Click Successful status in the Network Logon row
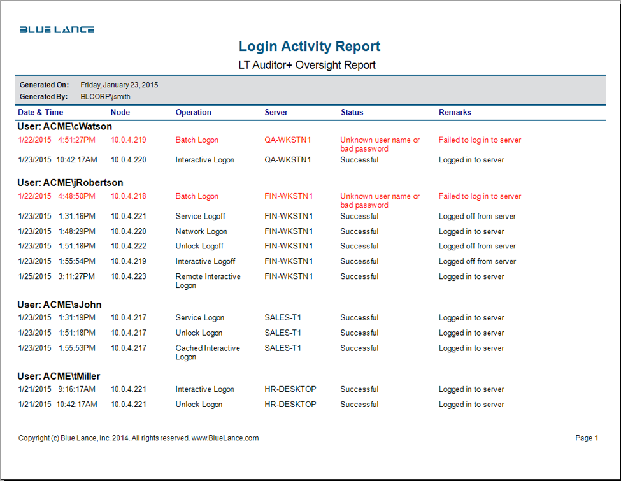This screenshot has height=481, width=621. [359, 231]
